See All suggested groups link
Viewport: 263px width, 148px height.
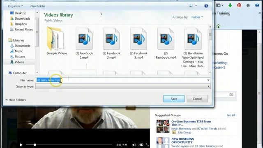pyautogui.click(x=231, y=115)
